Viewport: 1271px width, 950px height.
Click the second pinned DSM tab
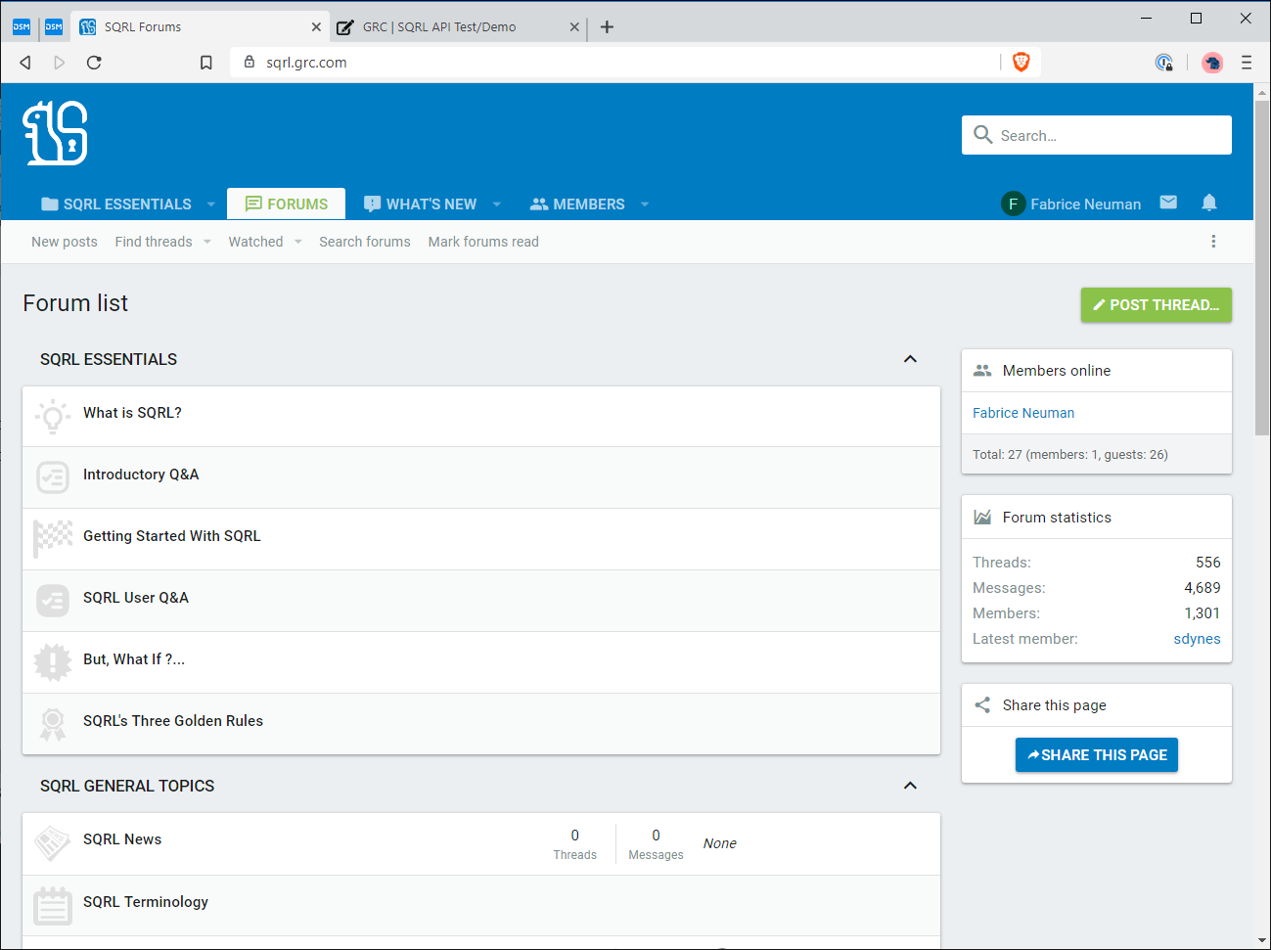[54, 27]
